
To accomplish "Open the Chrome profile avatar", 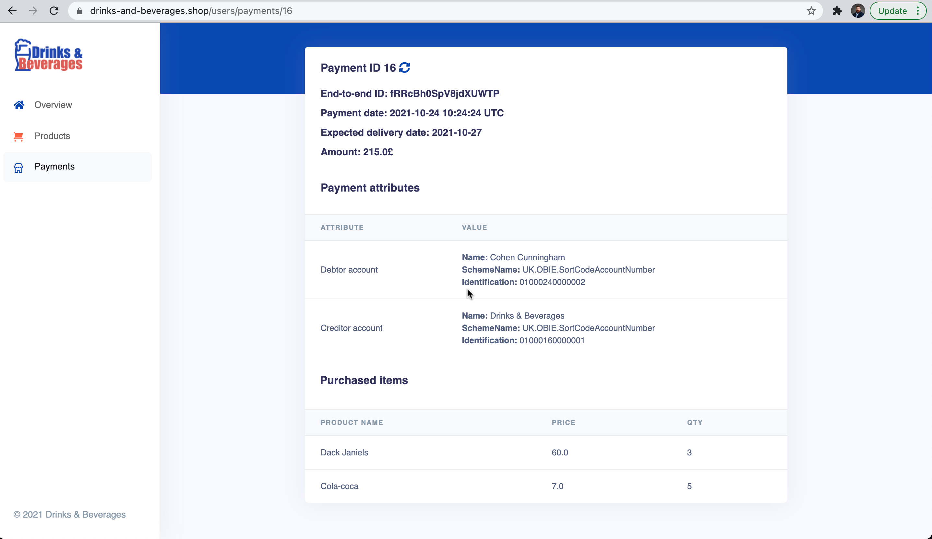I will (858, 11).
